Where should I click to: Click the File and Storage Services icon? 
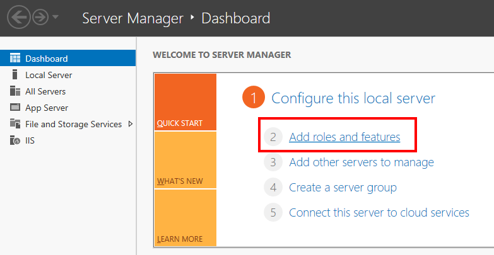point(15,124)
